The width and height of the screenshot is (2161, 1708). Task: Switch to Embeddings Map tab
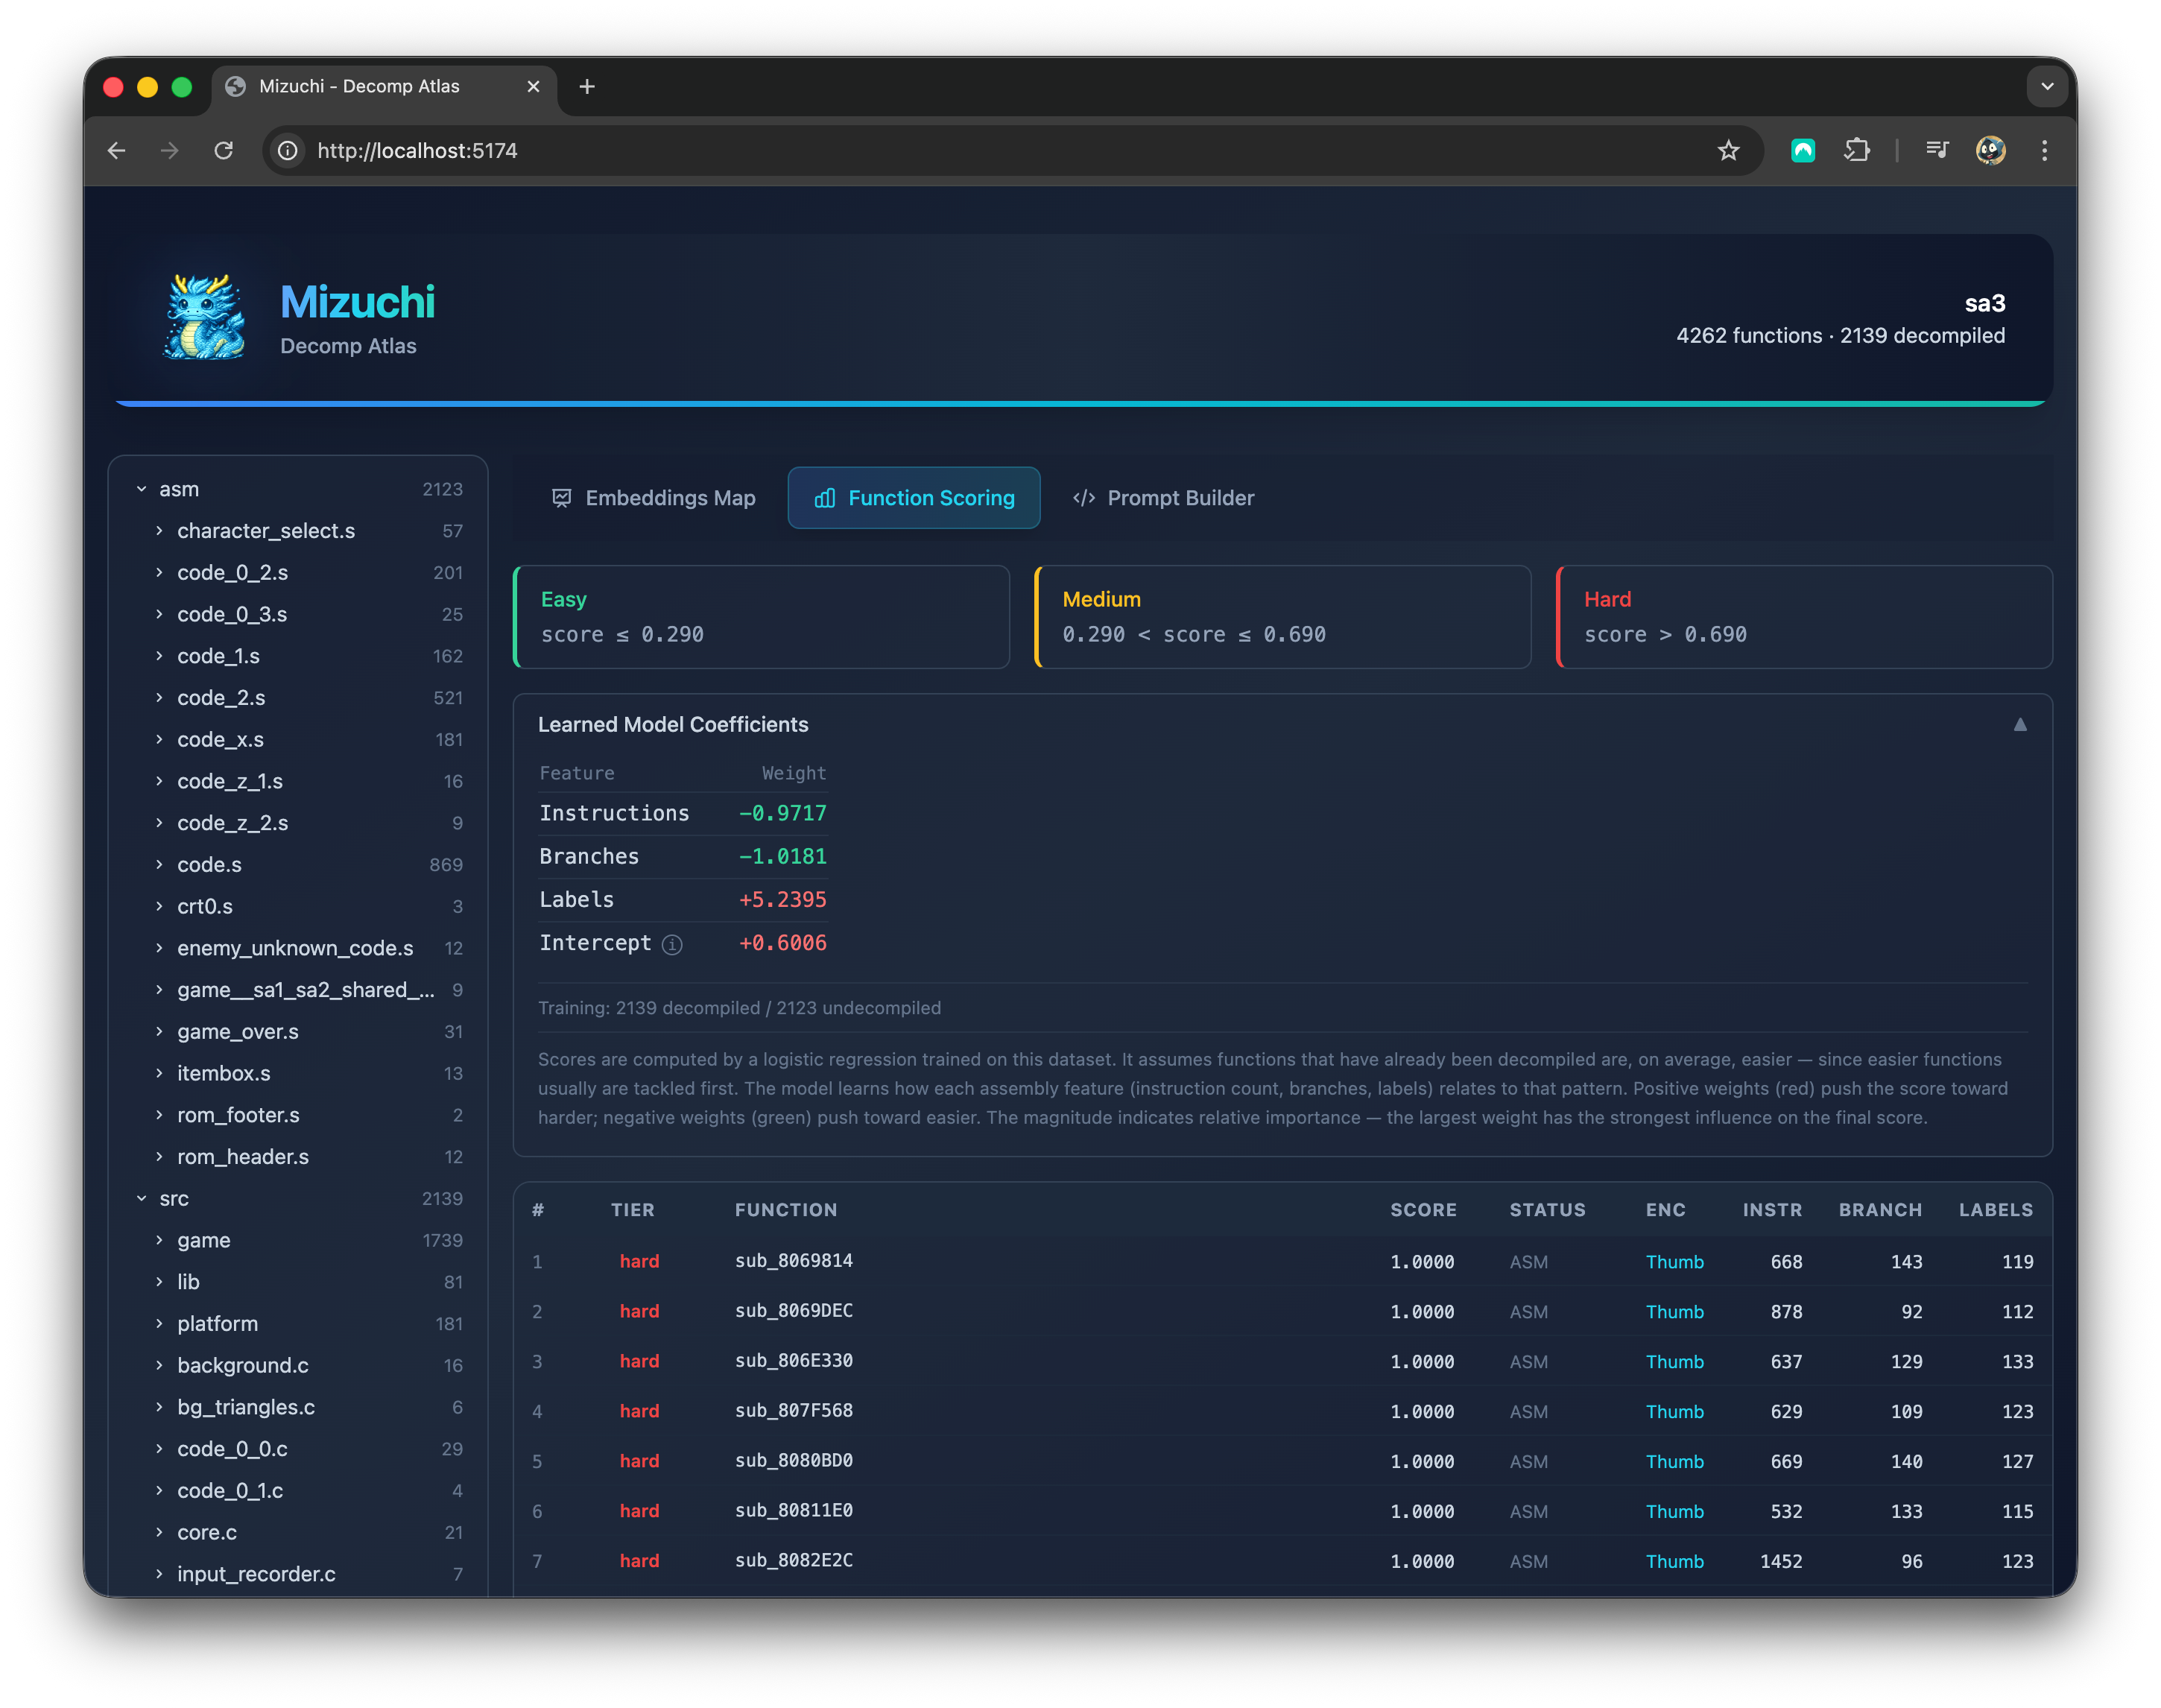tap(654, 498)
